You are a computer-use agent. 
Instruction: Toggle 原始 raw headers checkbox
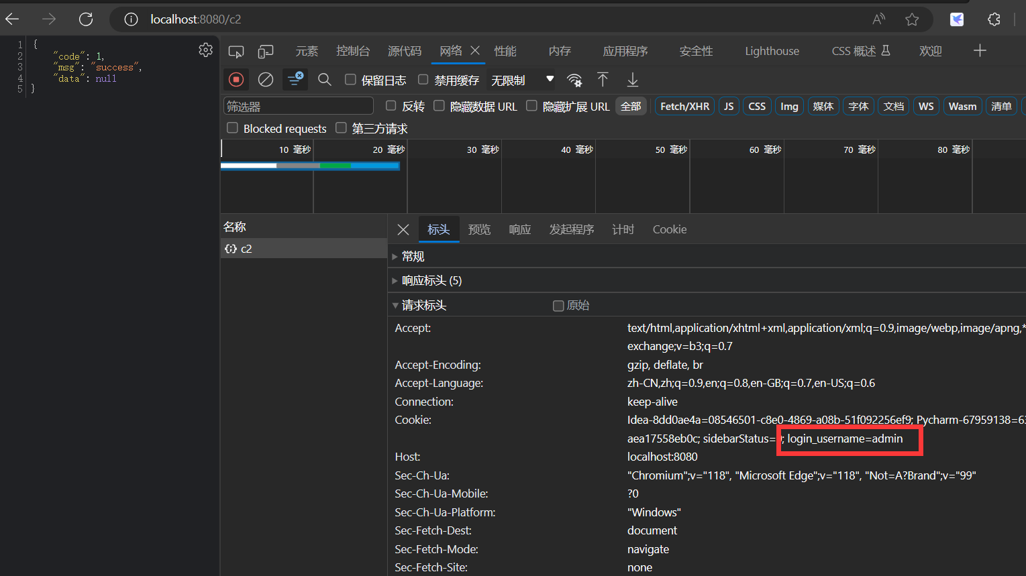[558, 306]
